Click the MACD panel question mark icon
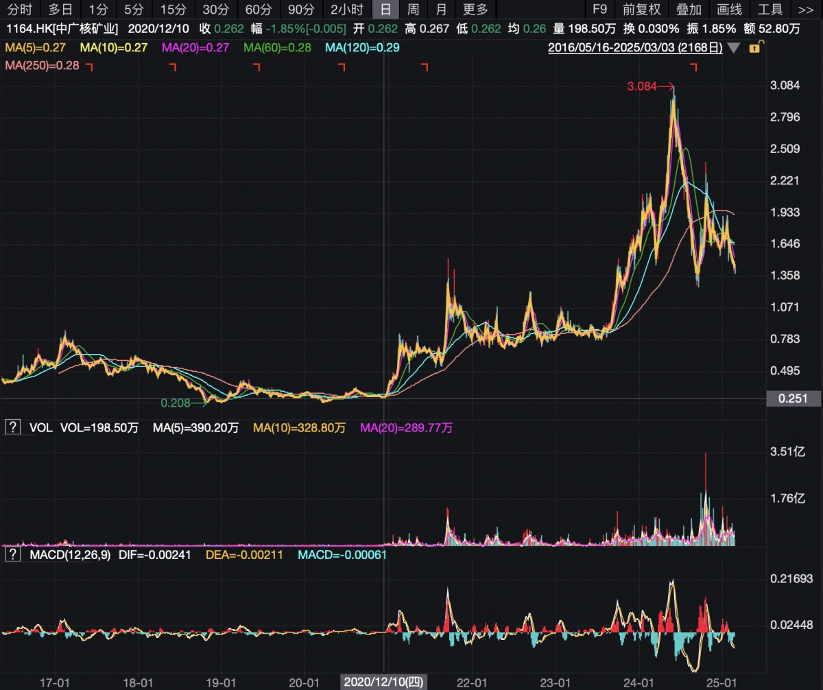This screenshot has height=690, width=823. 12,554
